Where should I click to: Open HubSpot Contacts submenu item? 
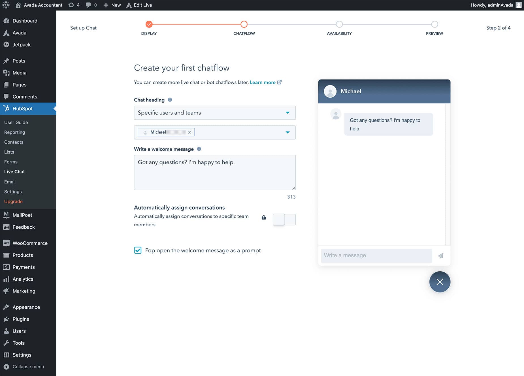pos(14,142)
